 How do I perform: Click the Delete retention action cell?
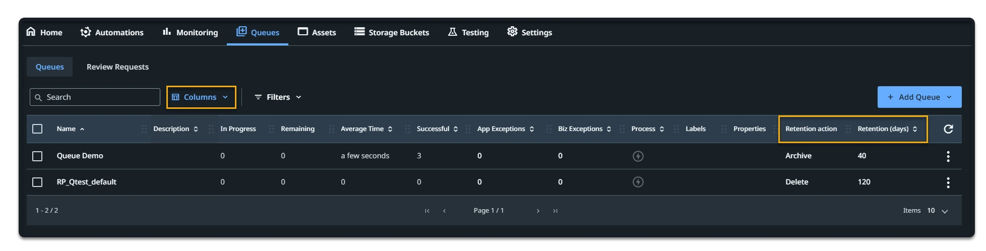click(797, 182)
